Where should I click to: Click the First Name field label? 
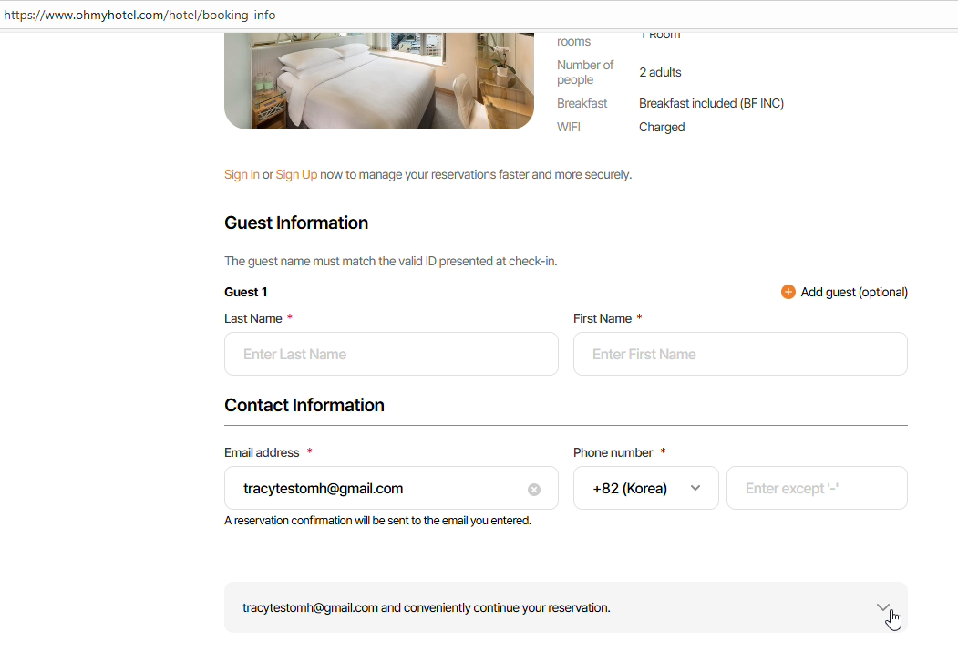[602, 318]
